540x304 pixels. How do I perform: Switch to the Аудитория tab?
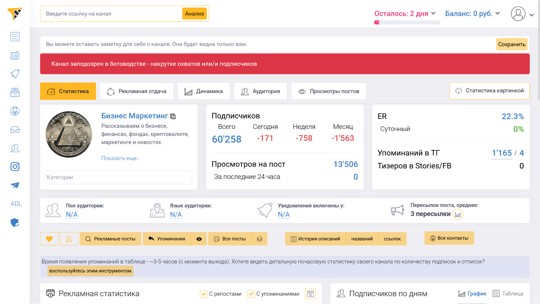[x=260, y=91]
